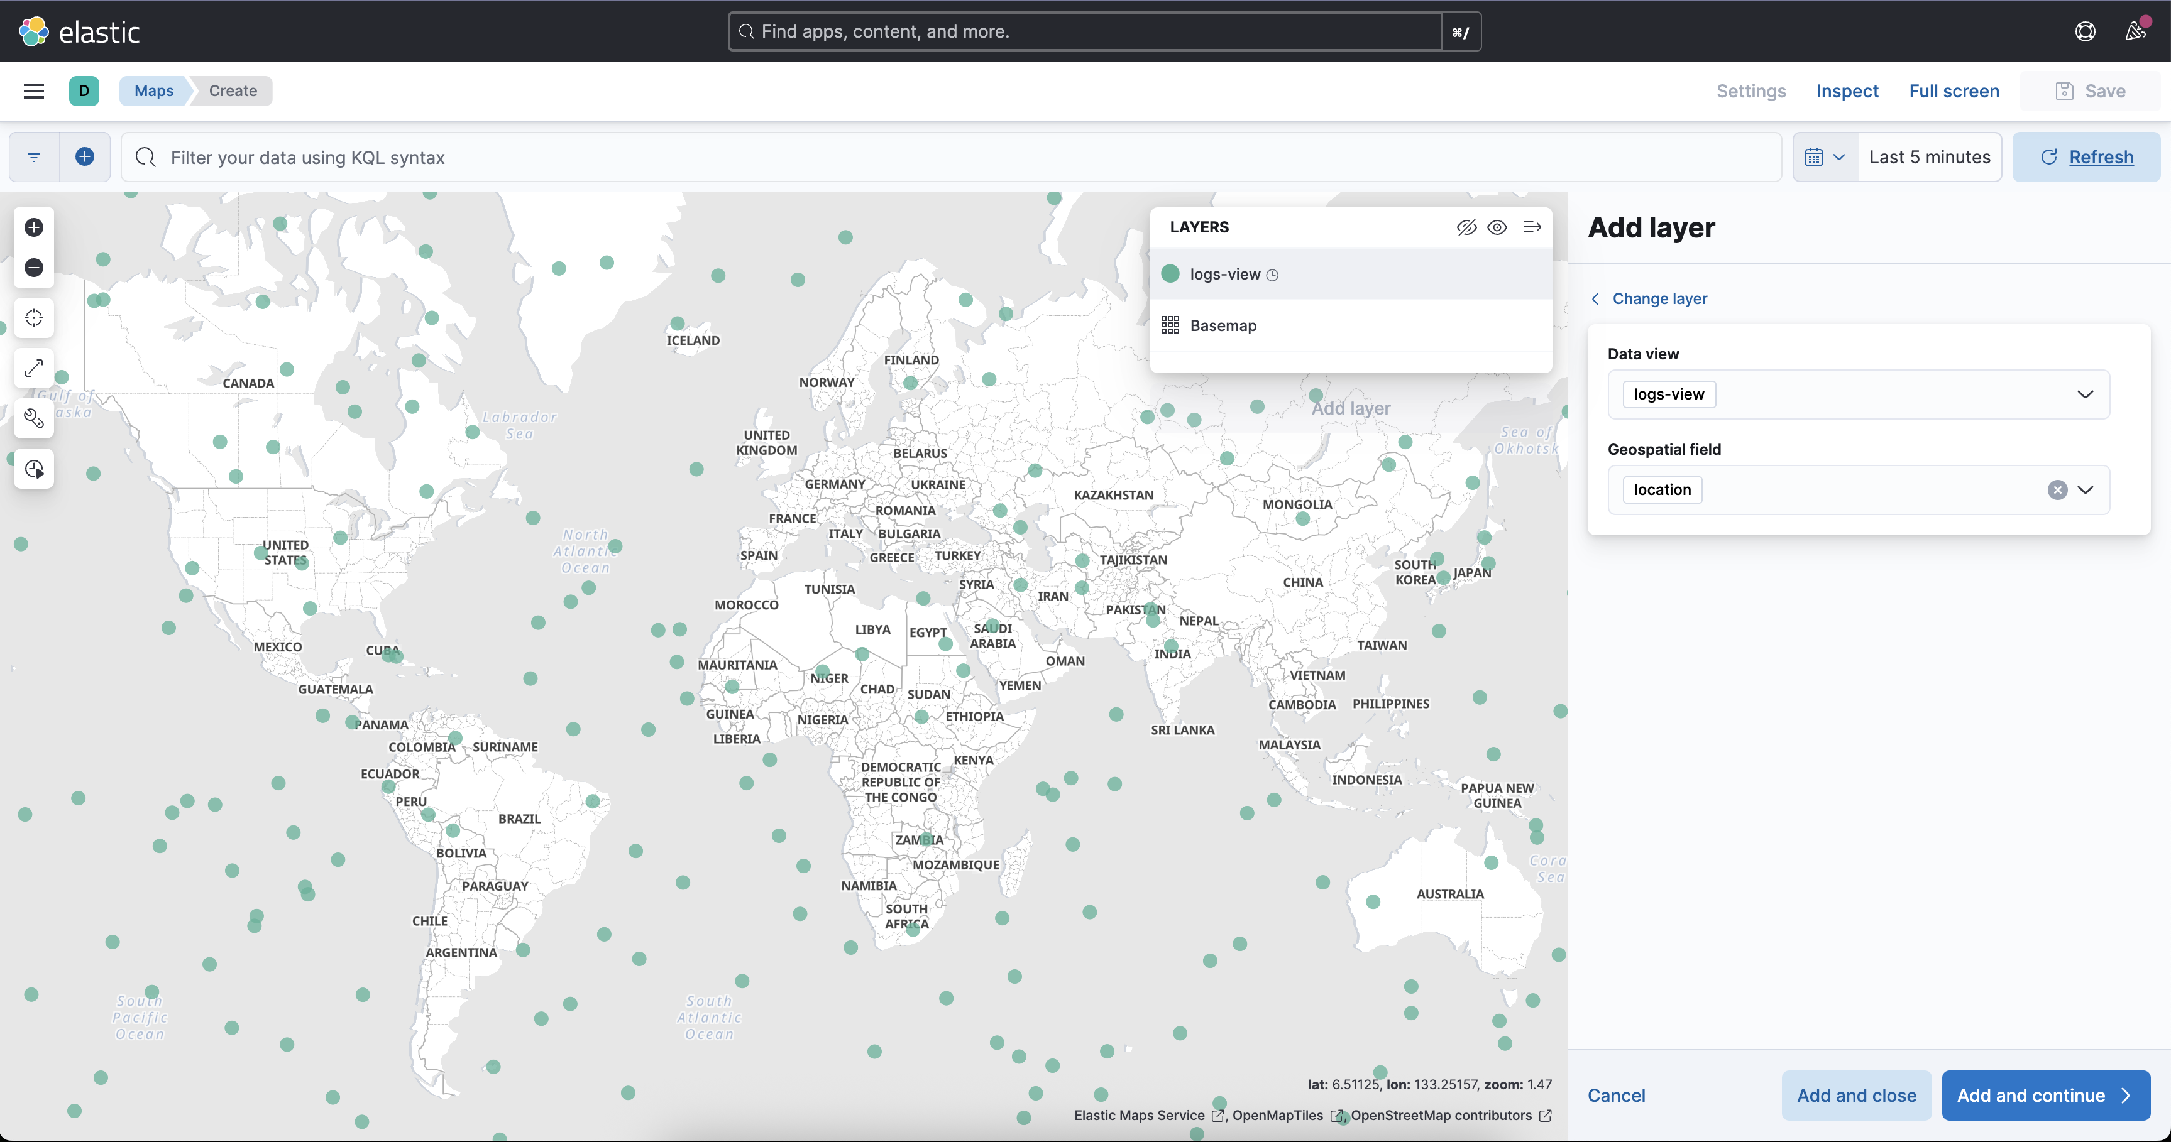Collapse the Layers panel

[x=1532, y=227]
